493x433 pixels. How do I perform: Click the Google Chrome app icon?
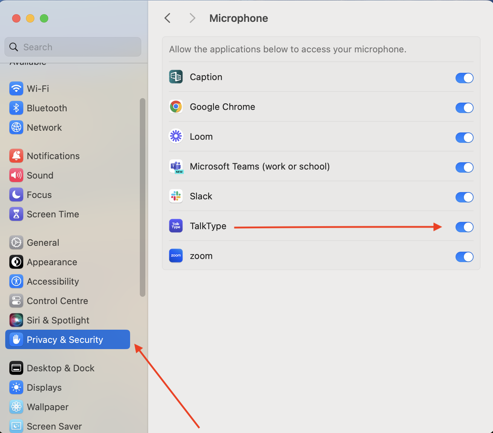click(x=176, y=107)
